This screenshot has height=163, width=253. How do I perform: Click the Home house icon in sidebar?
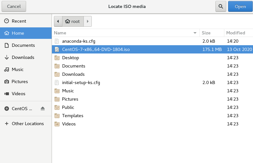click(x=7, y=33)
